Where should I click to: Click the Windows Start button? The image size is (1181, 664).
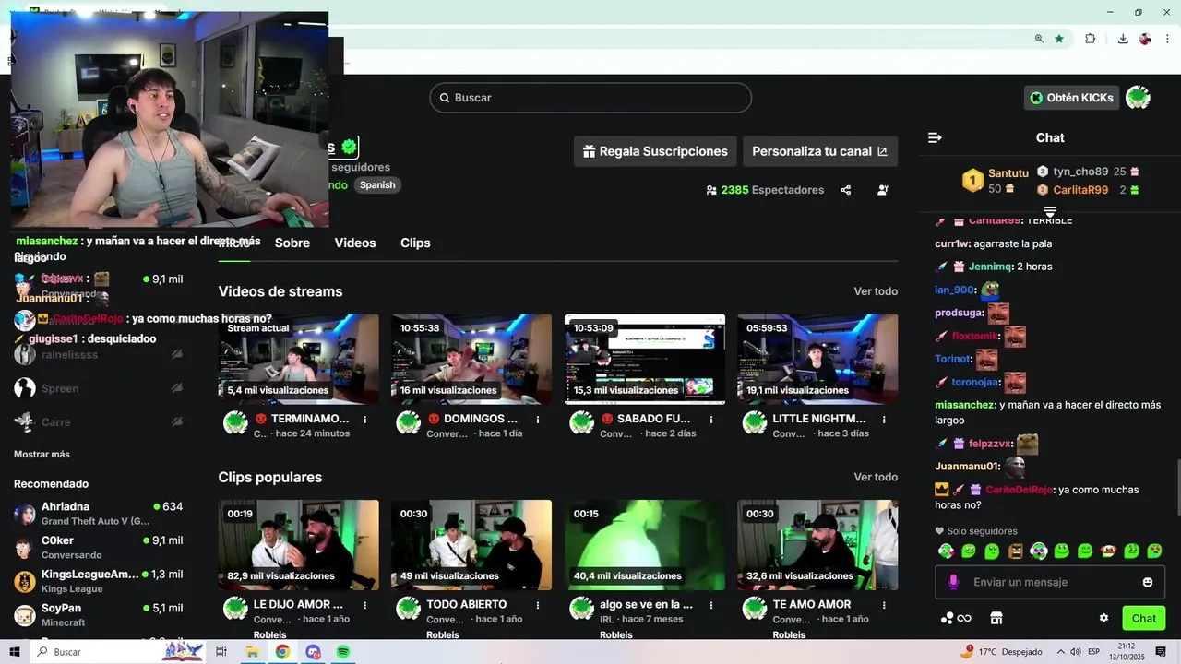click(14, 652)
